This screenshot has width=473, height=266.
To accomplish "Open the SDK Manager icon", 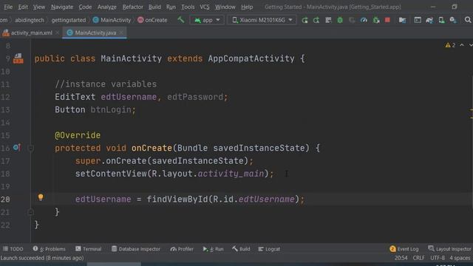I will pyautogui.click(x=453, y=20).
